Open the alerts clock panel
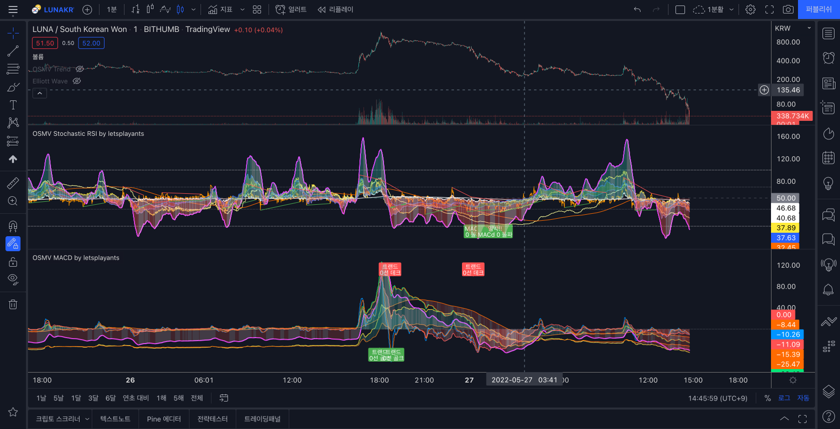The width and height of the screenshot is (840, 429). tap(828, 58)
